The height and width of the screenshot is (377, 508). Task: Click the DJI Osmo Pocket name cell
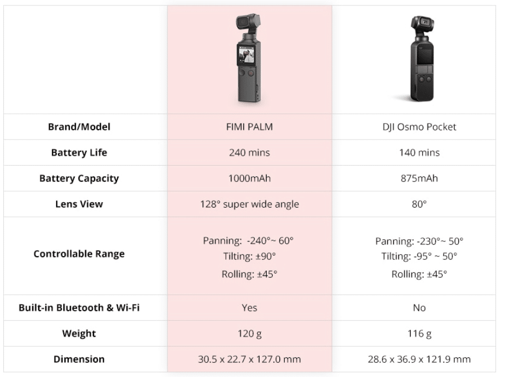coord(419,126)
